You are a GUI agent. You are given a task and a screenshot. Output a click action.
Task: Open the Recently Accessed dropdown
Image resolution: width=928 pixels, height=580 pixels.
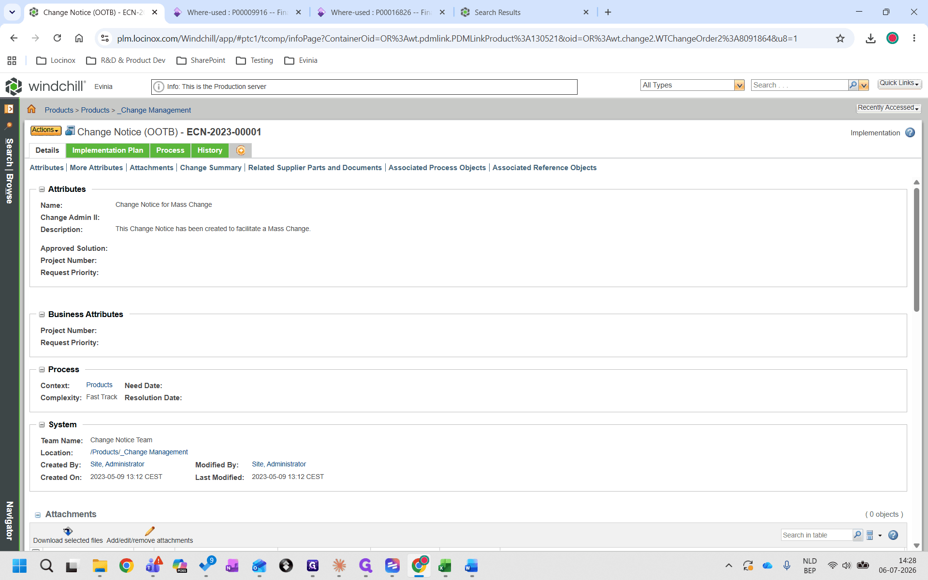tap(888, 108)
